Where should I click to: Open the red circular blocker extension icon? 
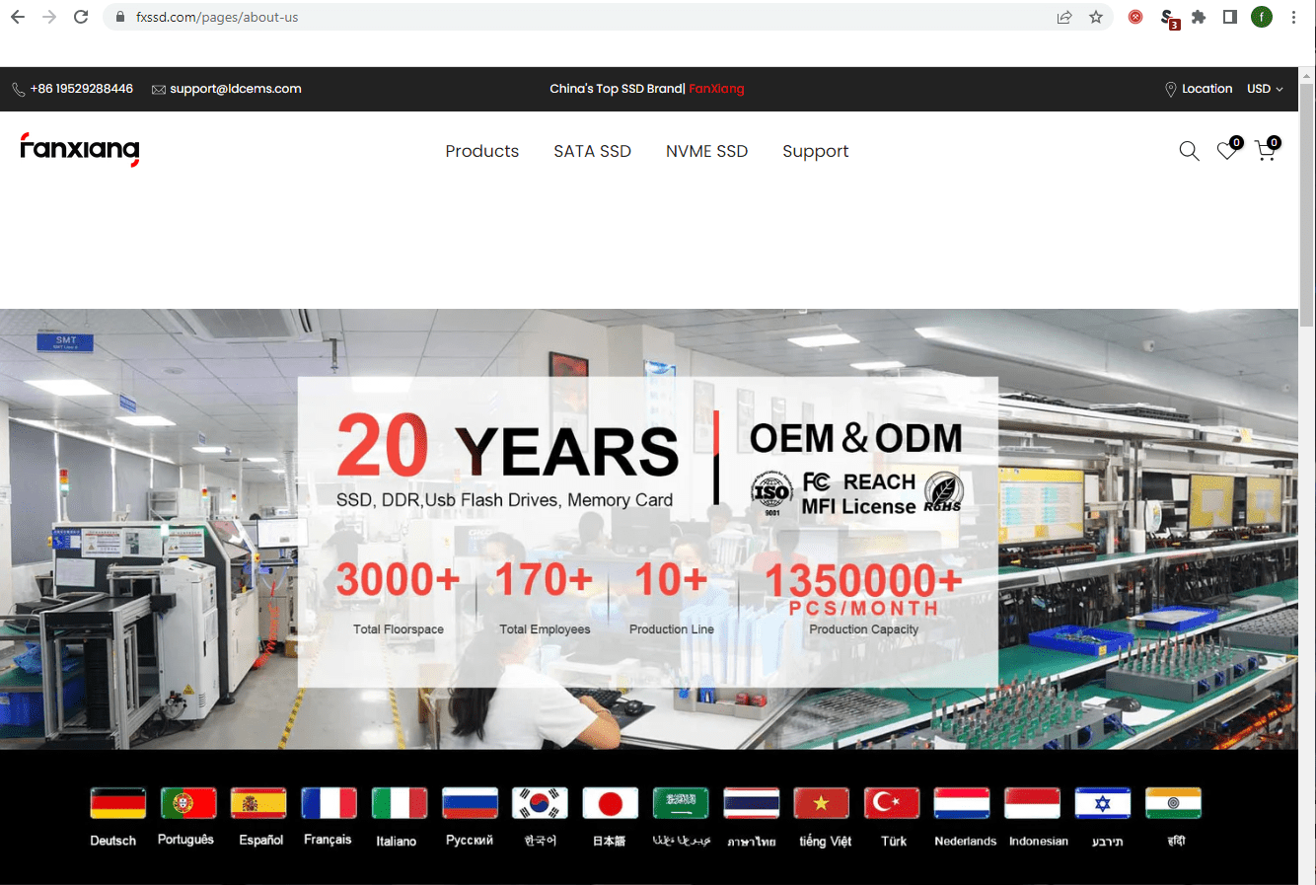pos(1135,17)
